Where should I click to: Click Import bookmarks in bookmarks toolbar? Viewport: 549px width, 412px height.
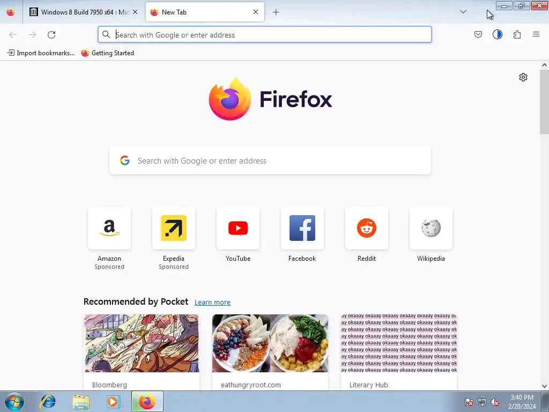pos(41,53)
